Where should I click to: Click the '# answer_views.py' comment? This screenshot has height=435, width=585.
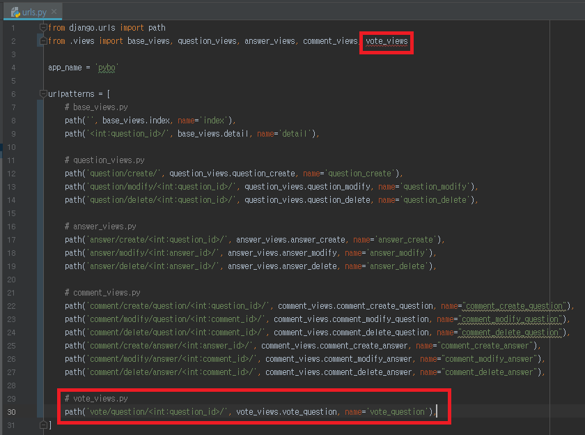point(100,227)
